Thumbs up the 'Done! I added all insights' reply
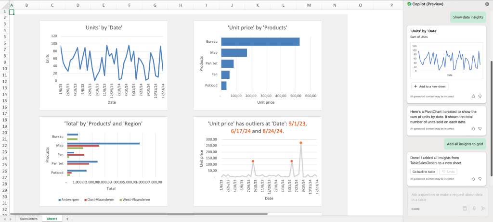The width and height of the screenshot is (493, 222). coord(473,178)
